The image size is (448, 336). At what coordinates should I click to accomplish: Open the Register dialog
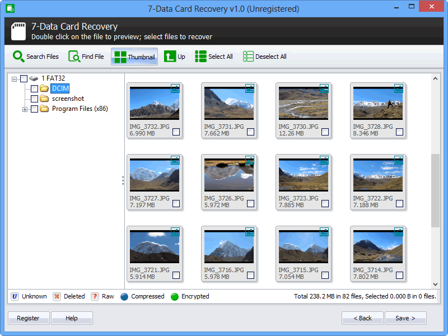pos(28,318)
